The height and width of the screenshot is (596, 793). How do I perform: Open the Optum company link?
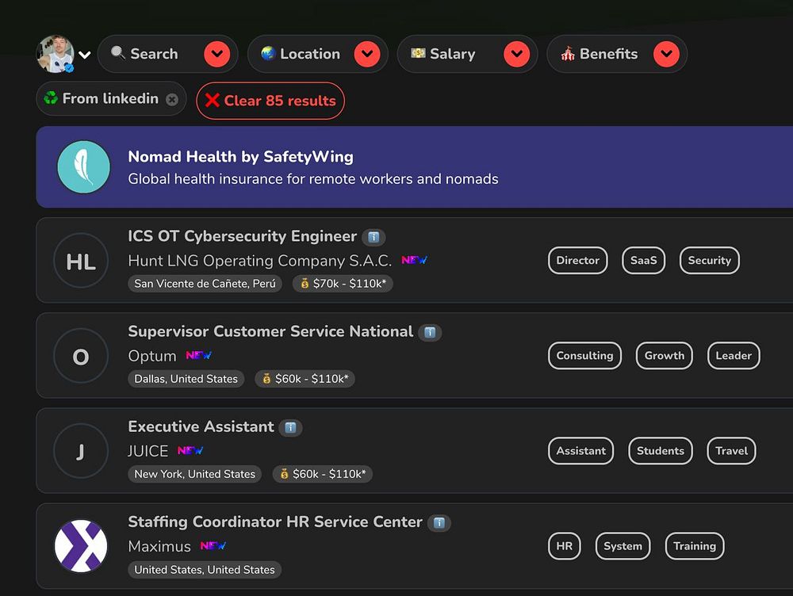coord(152,356)
